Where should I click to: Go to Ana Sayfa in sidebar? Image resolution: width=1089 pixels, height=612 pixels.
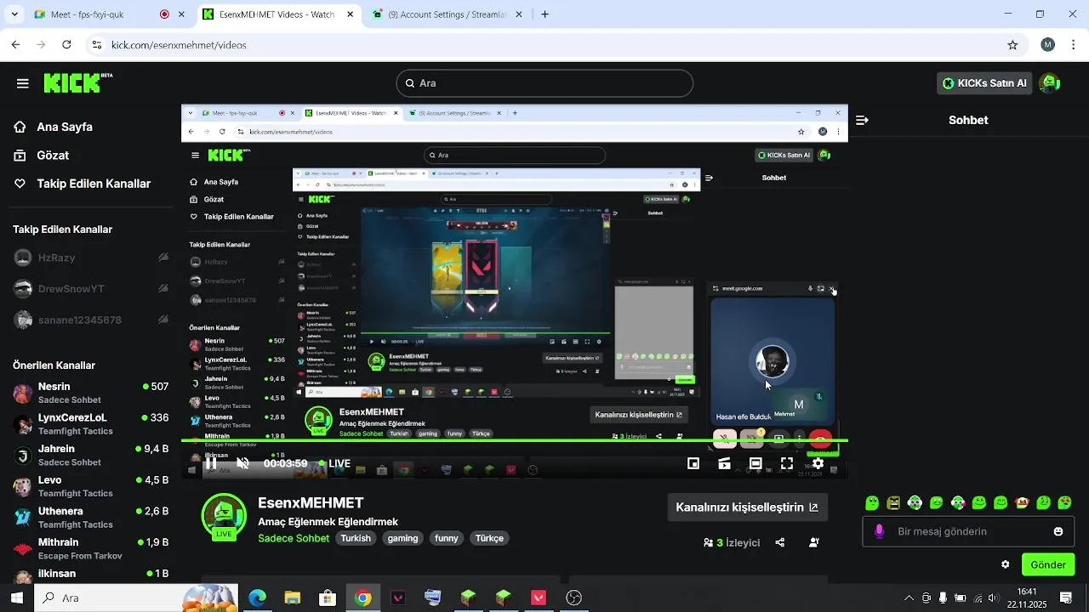[x=65, y=127]
